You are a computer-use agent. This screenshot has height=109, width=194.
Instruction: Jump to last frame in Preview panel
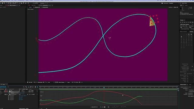pos(188,22)
